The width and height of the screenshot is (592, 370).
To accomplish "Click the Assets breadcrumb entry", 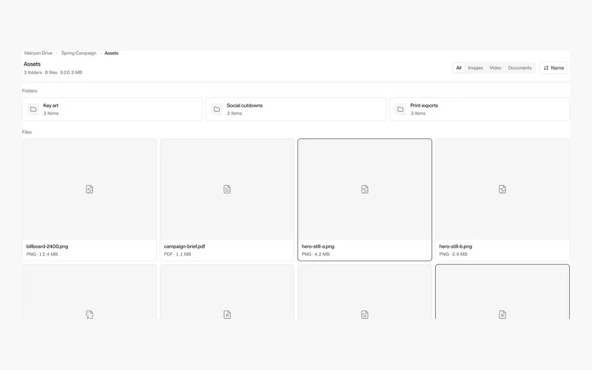I will 112,53.
